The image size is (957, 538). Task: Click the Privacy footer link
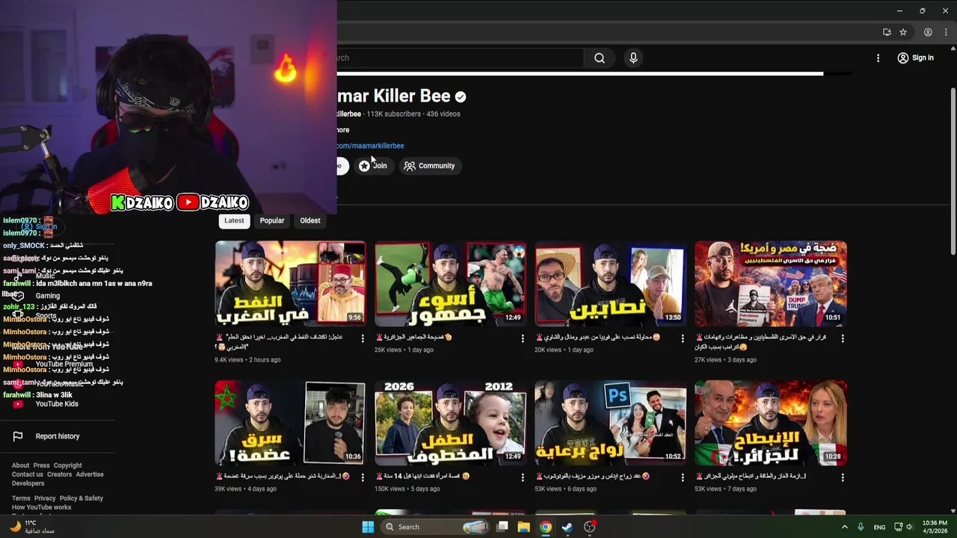pos(45,498)
